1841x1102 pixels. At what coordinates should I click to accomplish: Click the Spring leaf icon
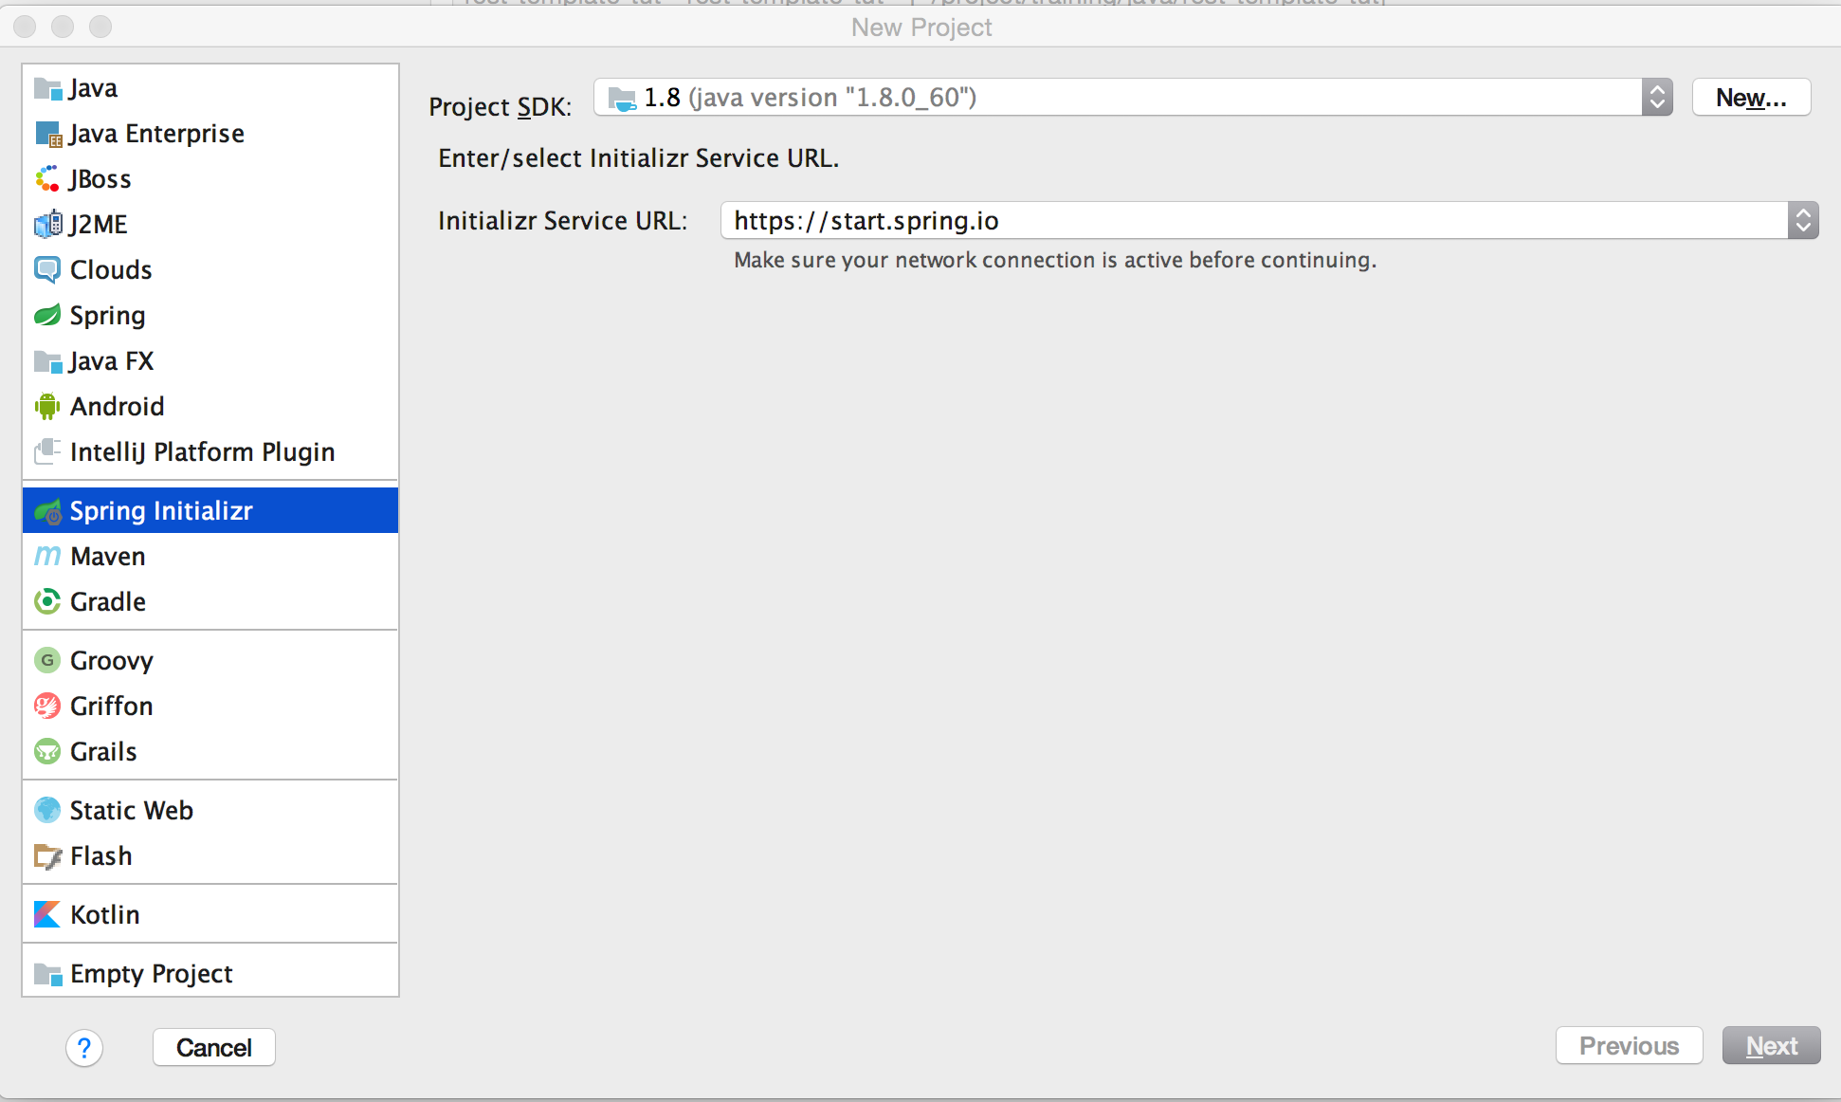pyautogui.click(x=47, y=316)
